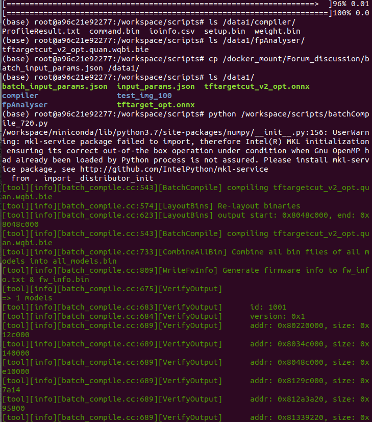
Task: Click the input_params.json listing entry
Action: point(156,87)
